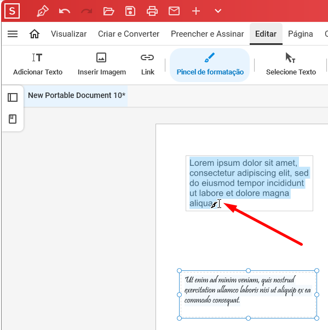Activate the Selecione Texto tool

[291, 64]
